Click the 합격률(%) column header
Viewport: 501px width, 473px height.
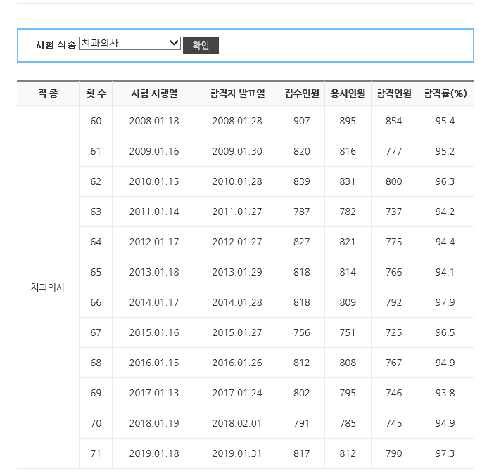(x=445, y=93)
